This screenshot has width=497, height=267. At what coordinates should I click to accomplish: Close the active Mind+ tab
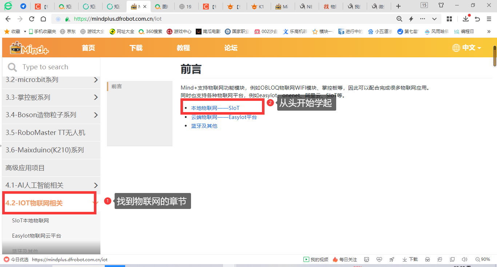coord(145,7)
